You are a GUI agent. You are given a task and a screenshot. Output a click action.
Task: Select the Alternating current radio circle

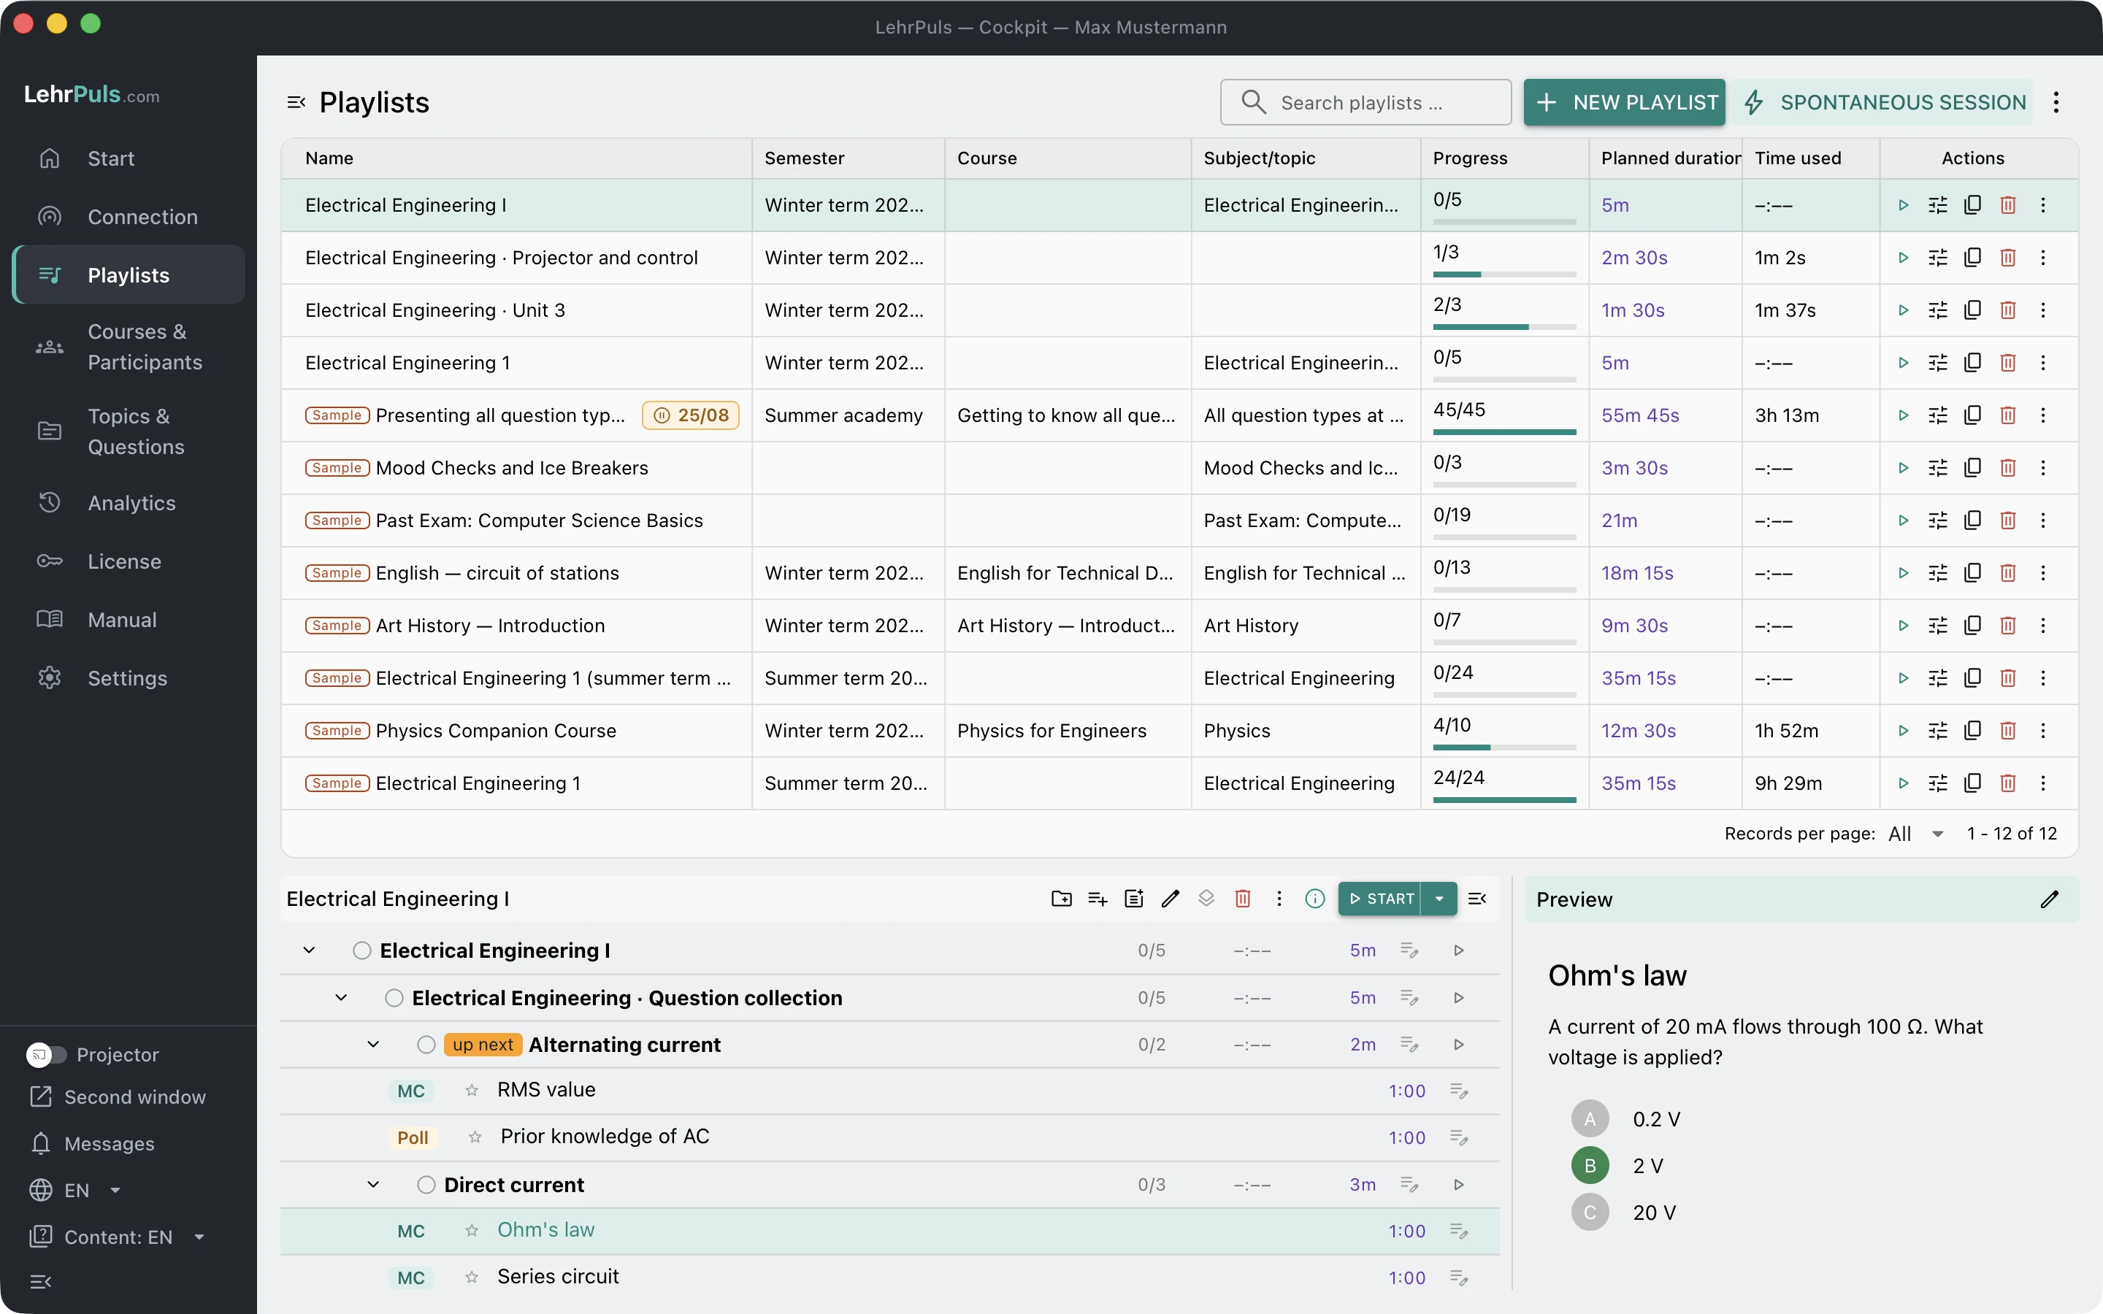click(x=426, y=1045)
